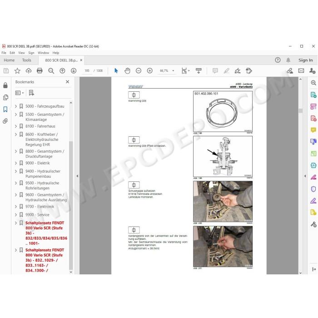Close the 800 SCR DEEL 3B tab
The height and width of the screenshot is (318, 318).
(x=81, y=60)
